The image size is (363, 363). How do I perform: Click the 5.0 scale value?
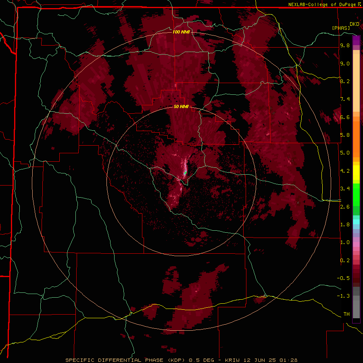345,153
